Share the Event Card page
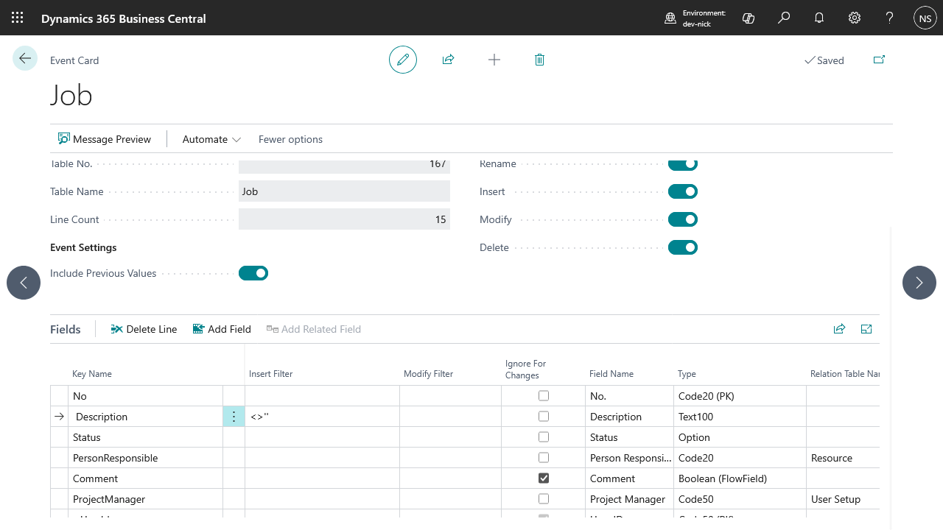 click(x=448, y=60)
